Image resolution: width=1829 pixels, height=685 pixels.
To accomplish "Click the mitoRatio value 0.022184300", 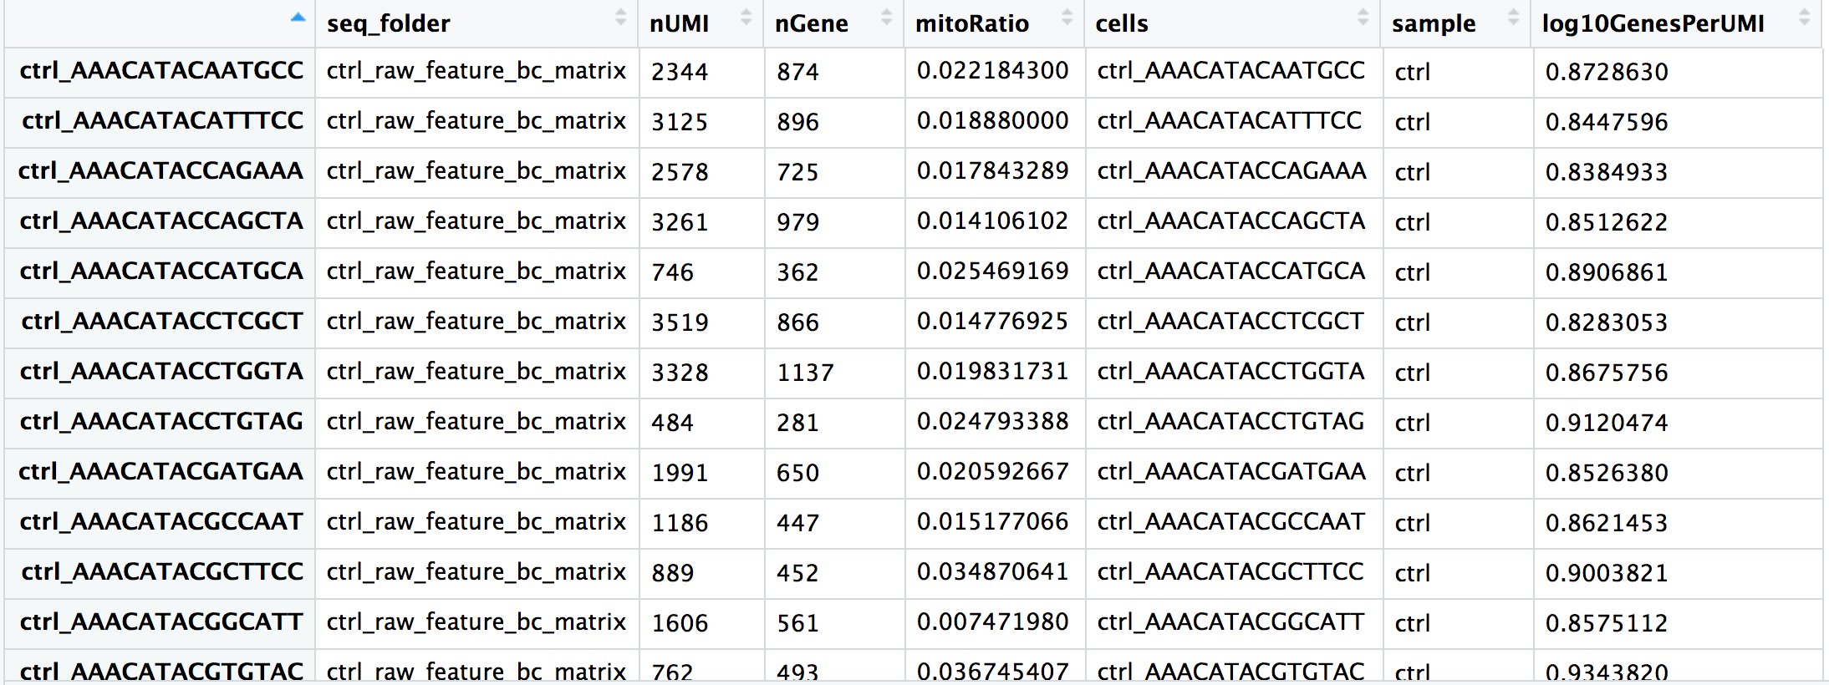I will tap(992, 71).
